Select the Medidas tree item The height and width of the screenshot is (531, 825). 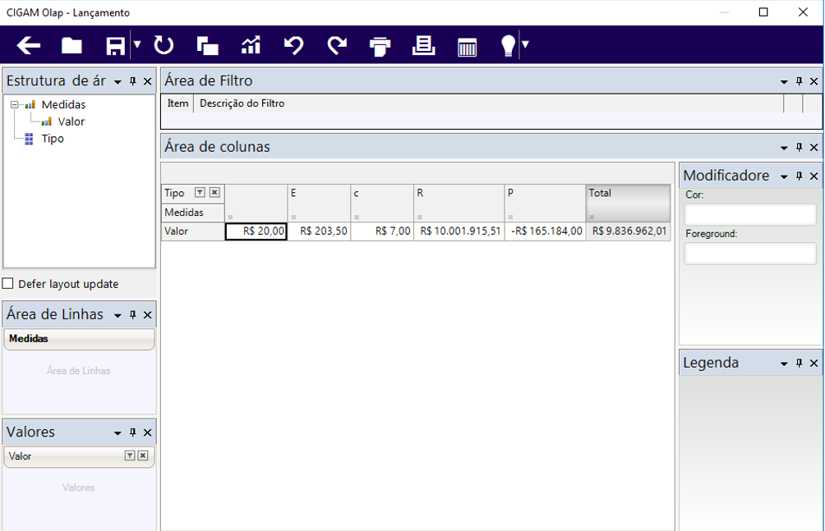pyautogui.click(x=63, y=104)
